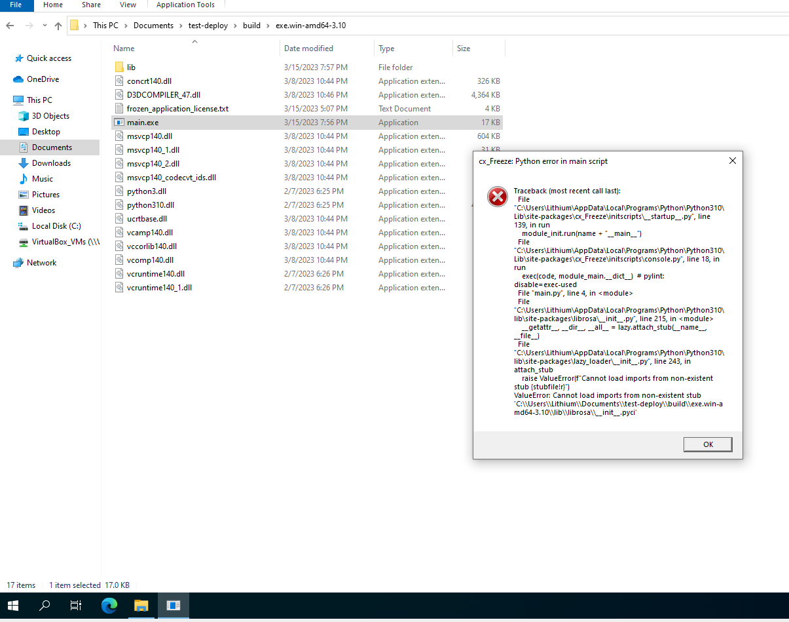Screen dimensions: 789x622
Task: Click the back navigation arrow
Action: (10, 25)
